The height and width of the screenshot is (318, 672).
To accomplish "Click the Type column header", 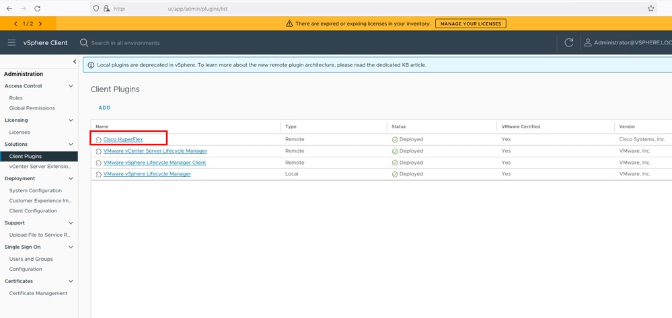I will [291, 127].
